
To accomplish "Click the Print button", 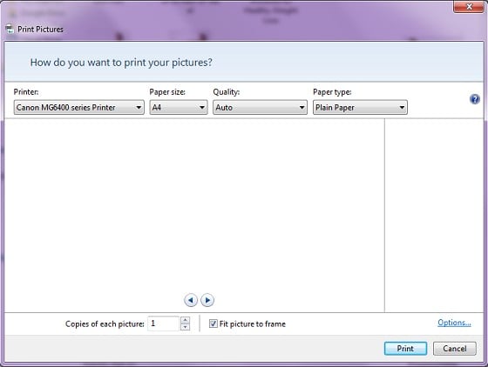I will tap(405, 349).
